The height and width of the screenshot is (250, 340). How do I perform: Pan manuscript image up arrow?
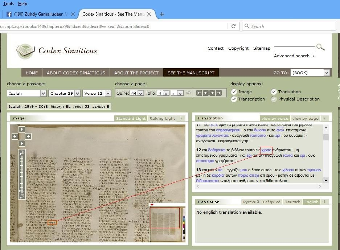tap(22, 130)
